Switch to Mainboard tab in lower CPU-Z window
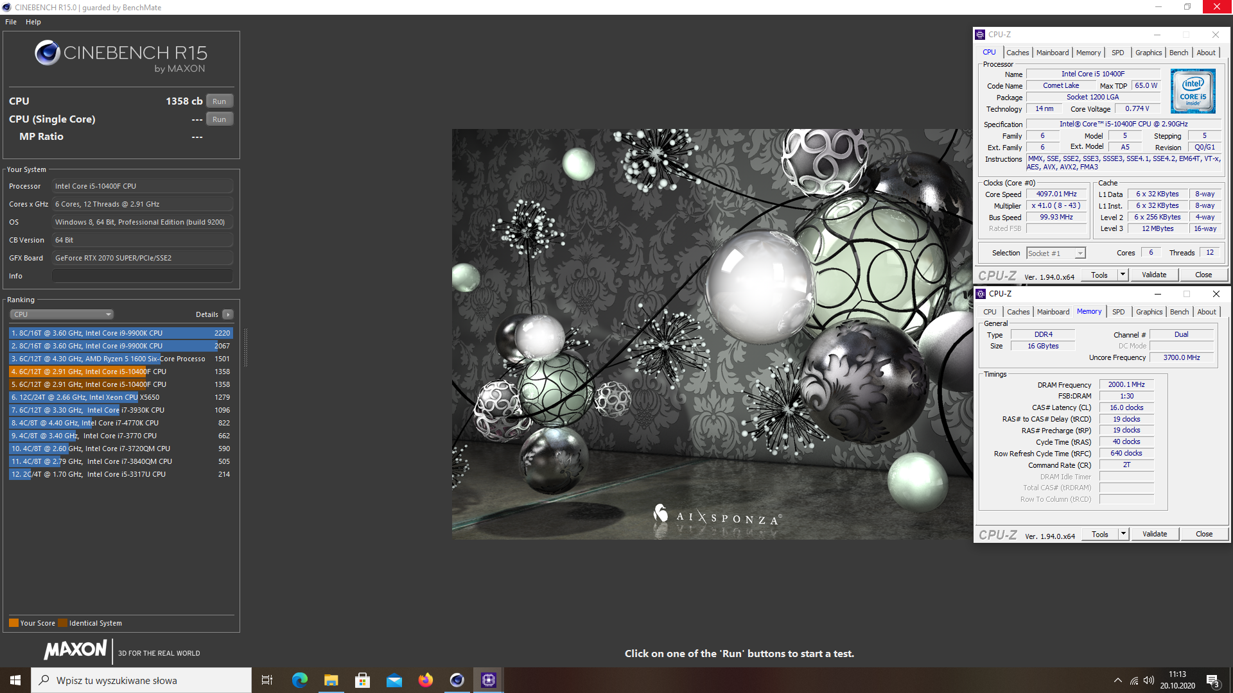This screenshot has height=693, width=1233. point(1053,312)
